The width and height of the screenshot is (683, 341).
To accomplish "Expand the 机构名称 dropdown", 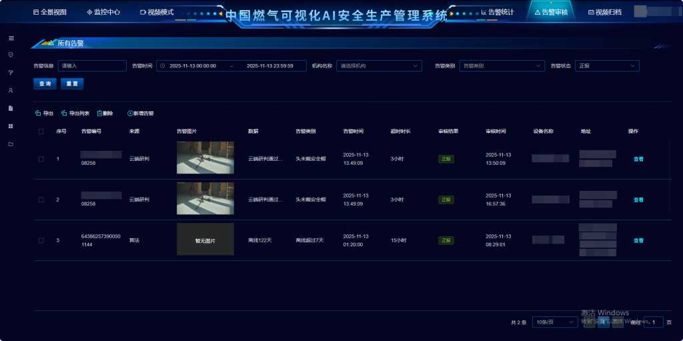I will (x=379, y=66).
